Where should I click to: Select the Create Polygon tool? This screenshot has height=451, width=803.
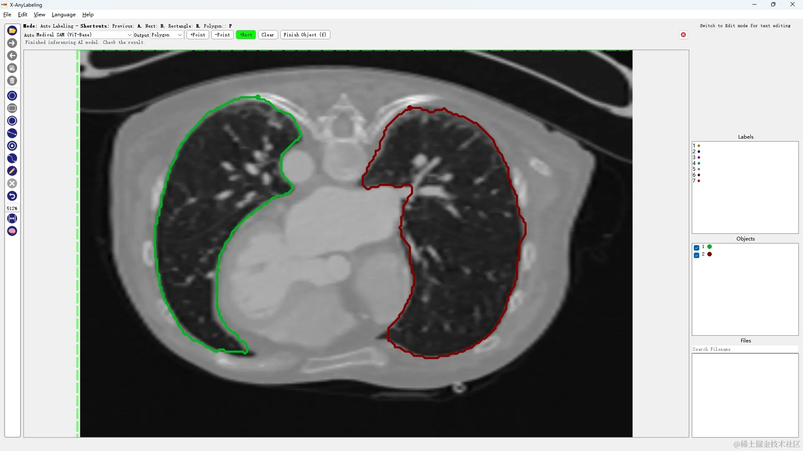point(12,96)
